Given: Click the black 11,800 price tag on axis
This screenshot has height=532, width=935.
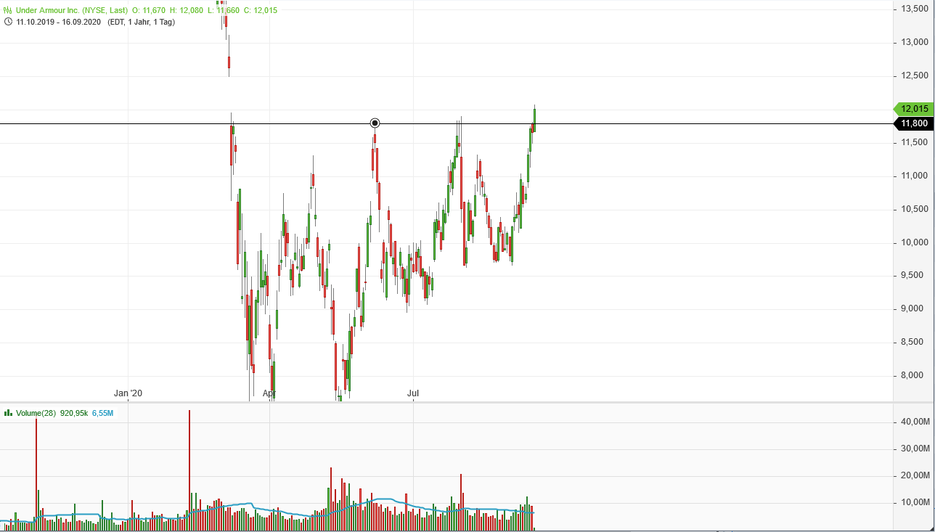Looking at the screenshot, I should point(915,123).
